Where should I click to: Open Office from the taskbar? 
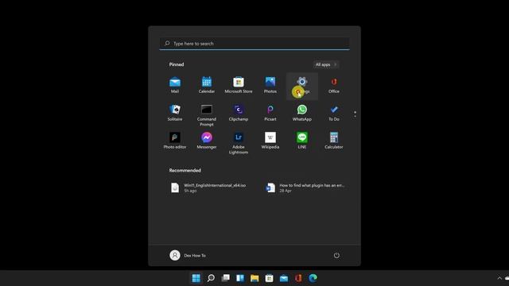pyautogui.click(x=298, y=278)
